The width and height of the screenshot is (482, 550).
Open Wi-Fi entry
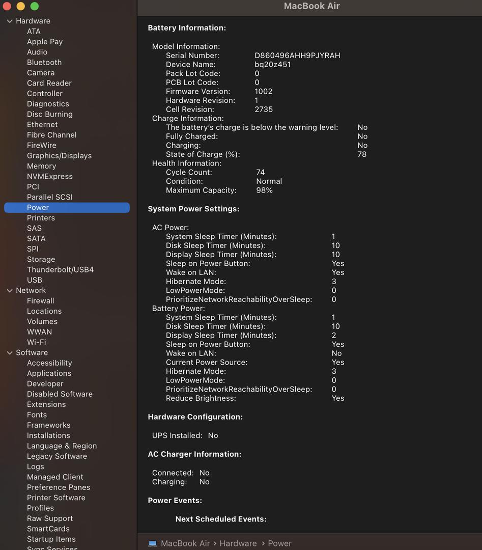coord(37,342)
